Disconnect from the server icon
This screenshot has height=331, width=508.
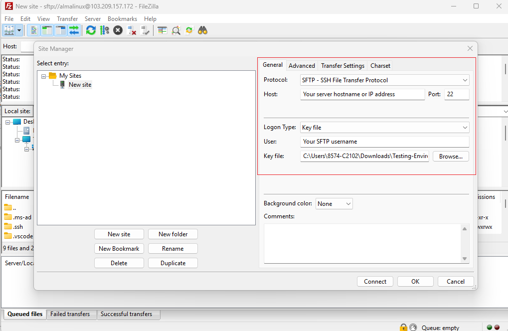(132, 30)
